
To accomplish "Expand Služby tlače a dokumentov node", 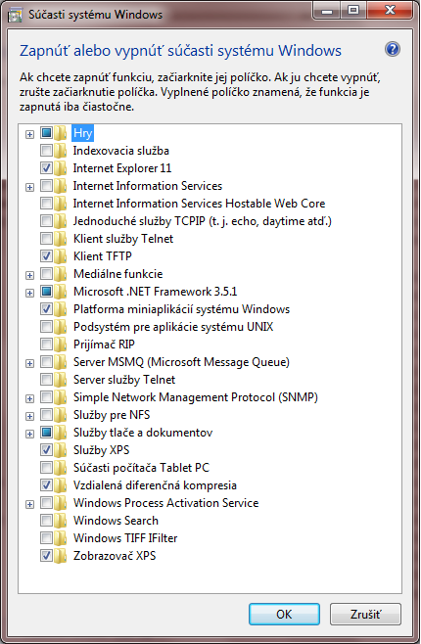I will click(29, 435).
